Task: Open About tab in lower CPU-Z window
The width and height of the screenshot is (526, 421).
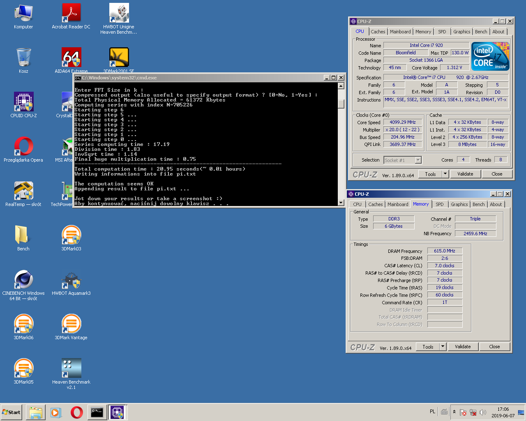Action: click(496, 204)
